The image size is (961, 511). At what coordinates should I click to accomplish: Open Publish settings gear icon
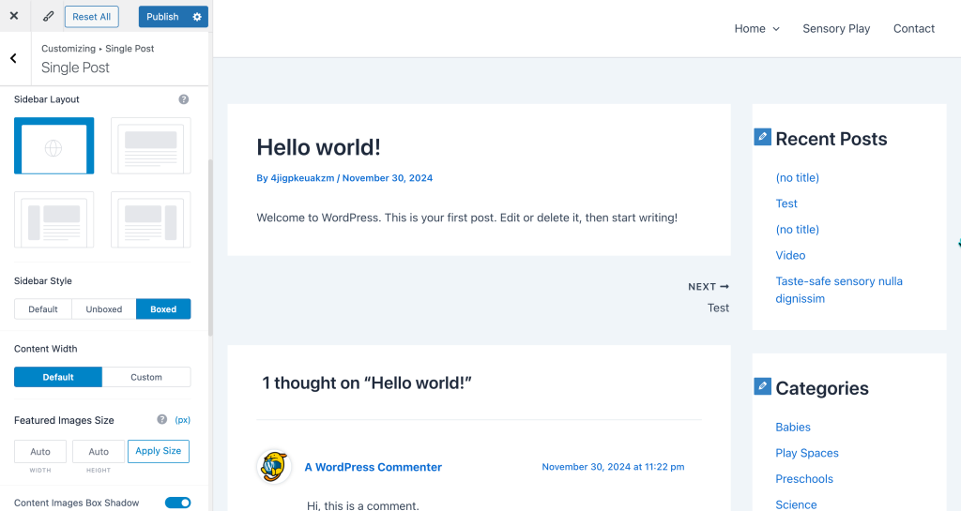pyautogui.click(x=197, y=17)
